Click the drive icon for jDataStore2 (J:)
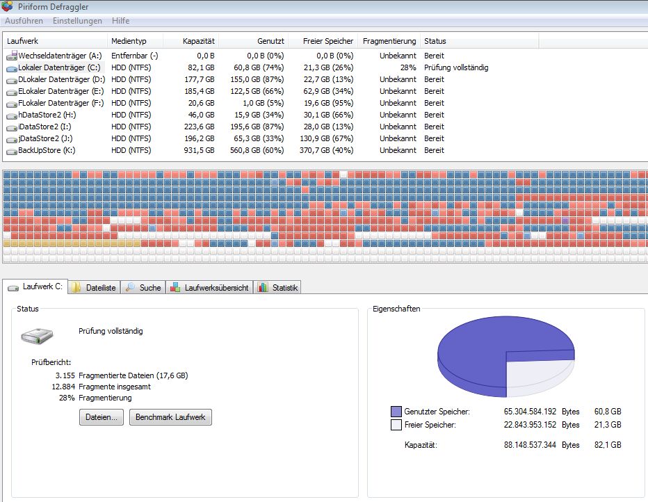 coord(12,139)
